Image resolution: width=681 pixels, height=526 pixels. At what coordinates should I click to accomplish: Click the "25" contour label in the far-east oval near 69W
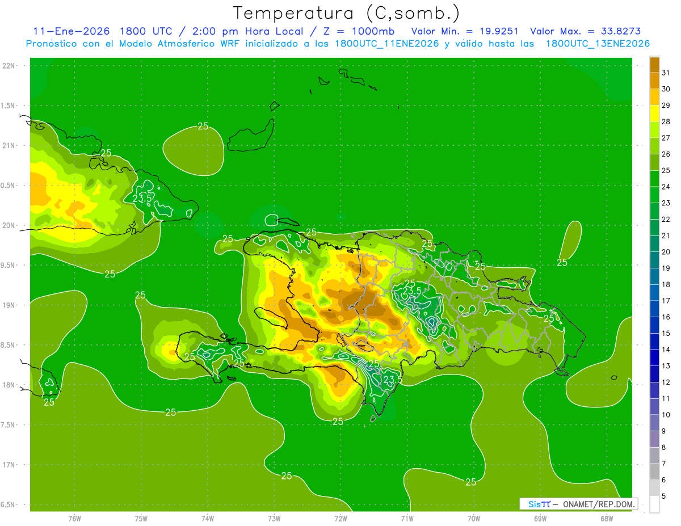[x=562, y=263]
